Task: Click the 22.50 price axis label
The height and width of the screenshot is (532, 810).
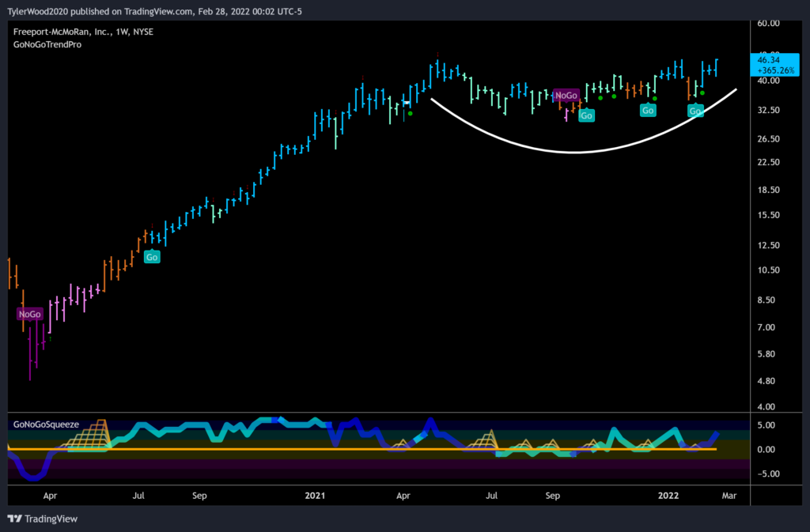Action: (768, 162)
